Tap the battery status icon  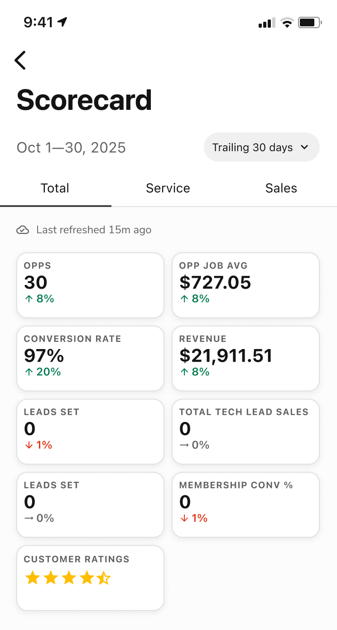(x=310, y=22)
